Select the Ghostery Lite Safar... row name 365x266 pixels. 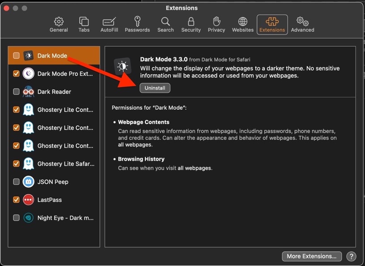point(66,163)
